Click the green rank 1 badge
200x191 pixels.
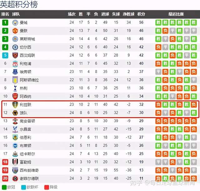click(5, 22)
